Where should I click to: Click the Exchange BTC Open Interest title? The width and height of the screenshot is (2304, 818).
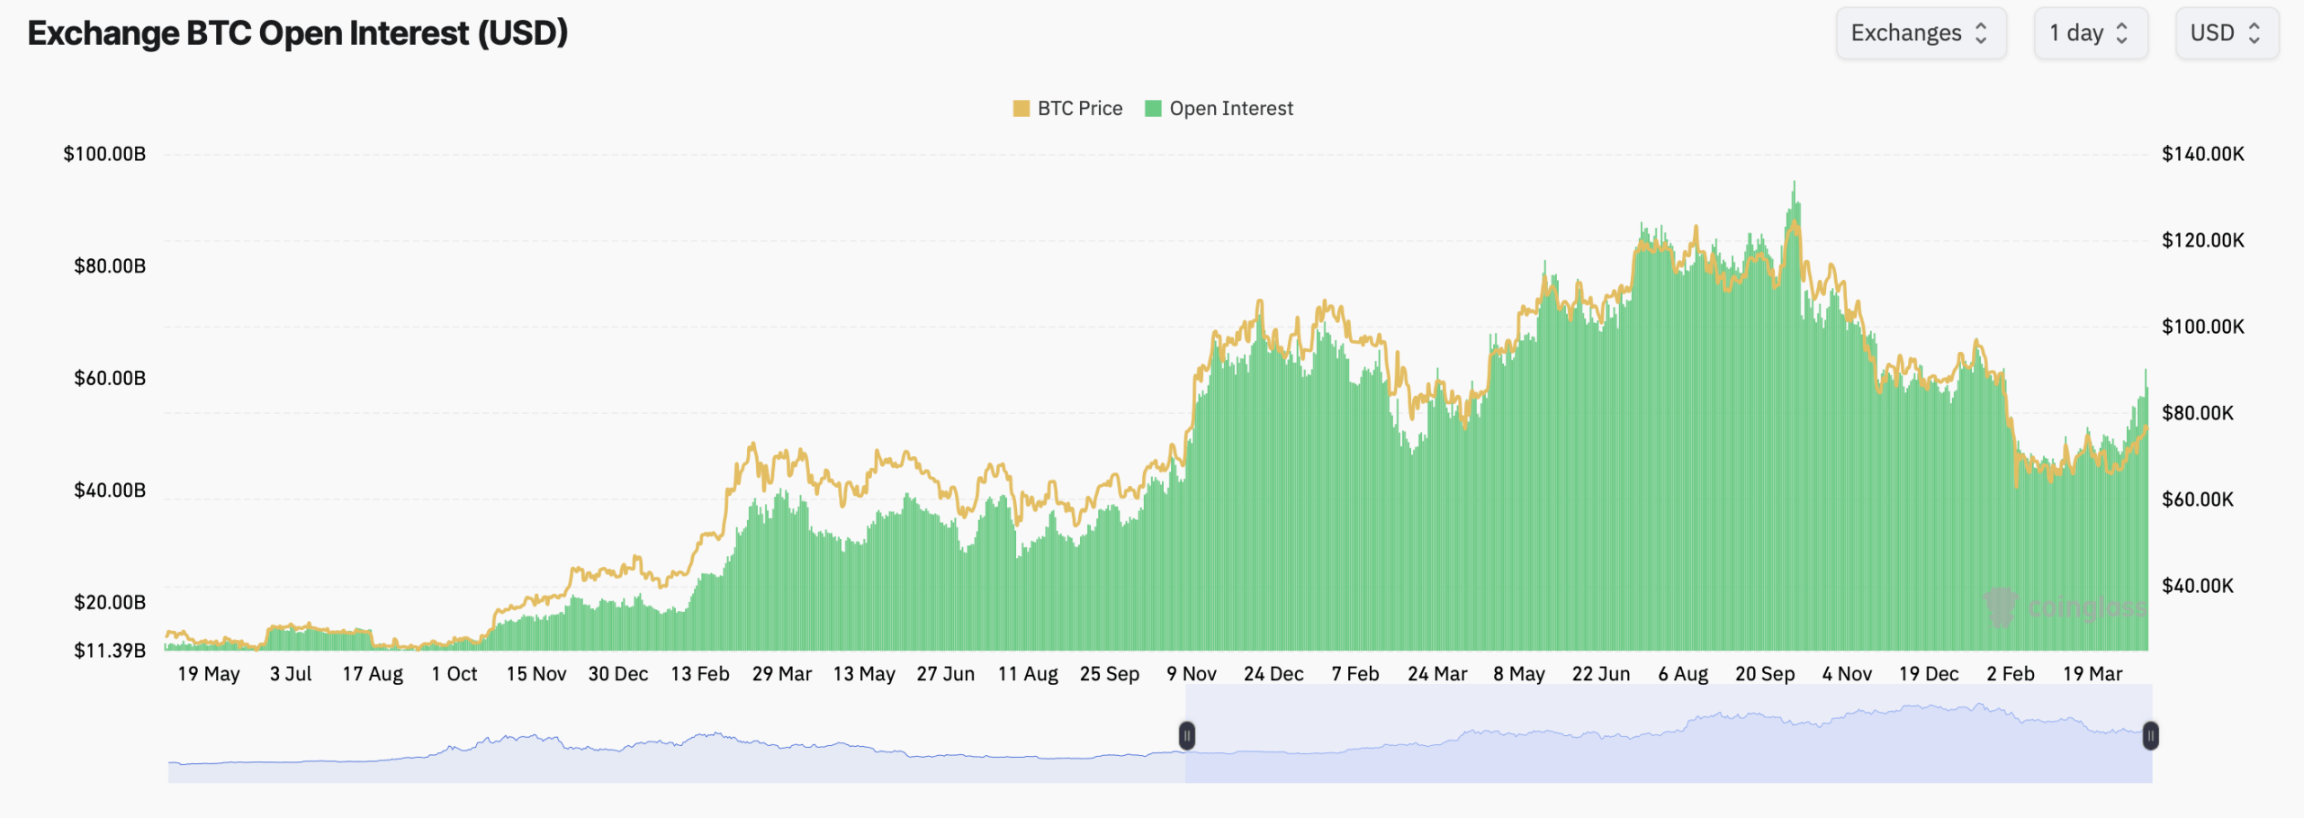(x=298, y=33)
